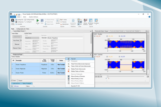Open Config SV settings
Viewport: 161px width, 107px height.
[28, 22]
